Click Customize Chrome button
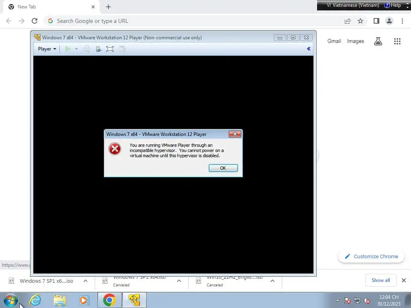 pyautogui.click(x=371, y=256)
